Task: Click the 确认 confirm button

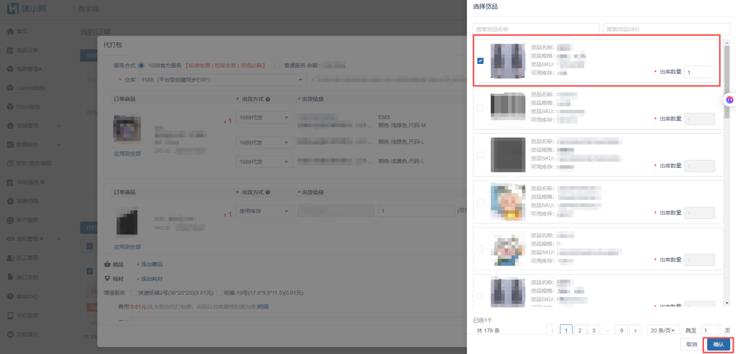Action: [x=719, y=345]
